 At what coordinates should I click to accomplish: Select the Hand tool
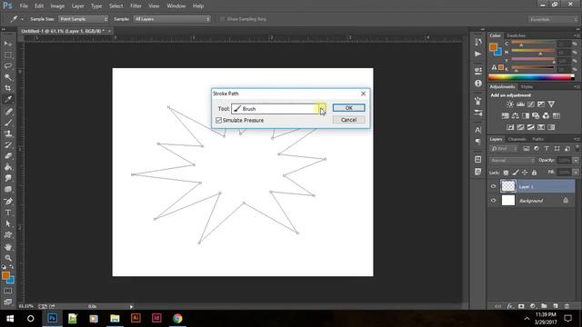[8, 247]
